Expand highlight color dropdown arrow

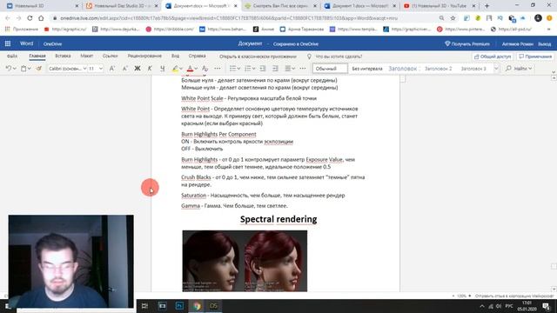[x=181, y=69]
